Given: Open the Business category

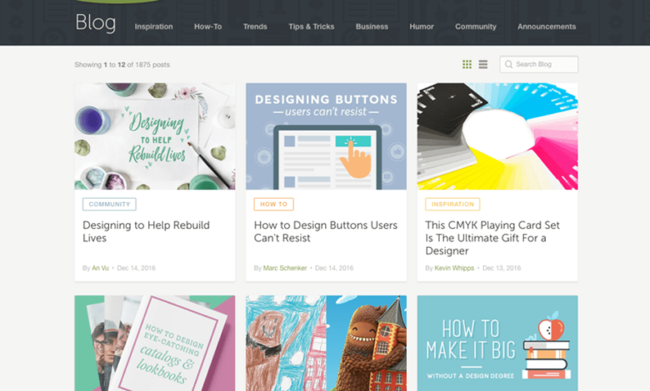Looking at the screenshot, I should 372,27.
